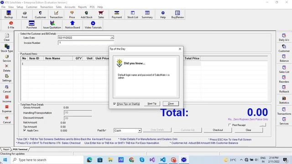Click the Clear button near Checkout
This screenshot has height=164, width=292.
pos(248,130)
